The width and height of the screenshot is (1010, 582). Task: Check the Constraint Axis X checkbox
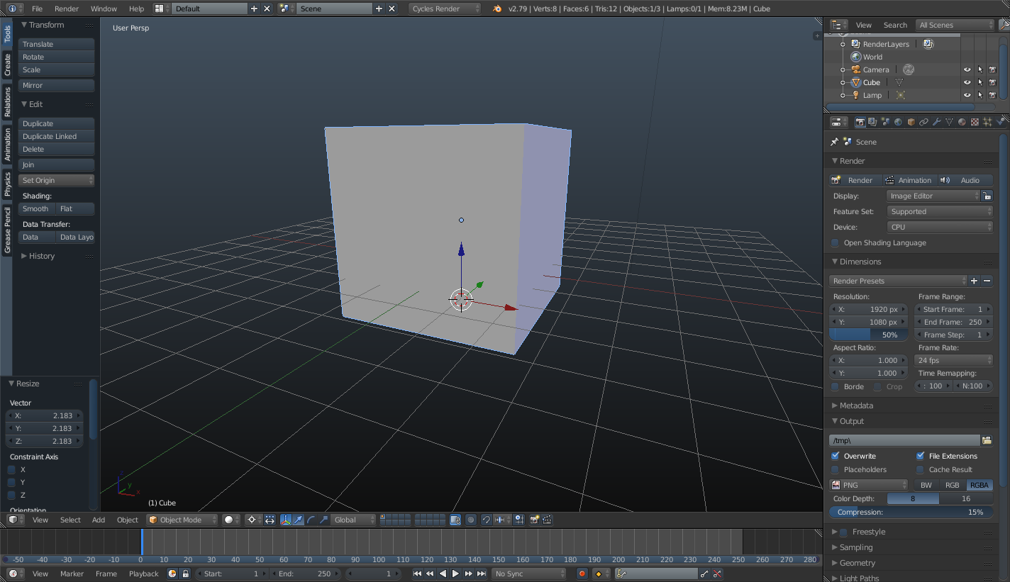(x=11, y=469)
